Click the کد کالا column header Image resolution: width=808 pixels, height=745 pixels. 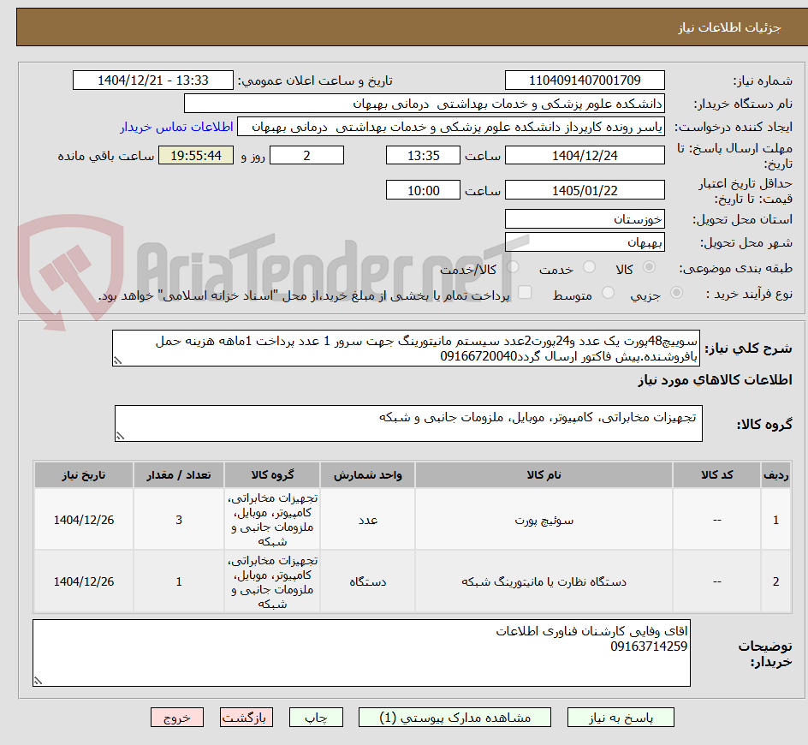[716, 475]
